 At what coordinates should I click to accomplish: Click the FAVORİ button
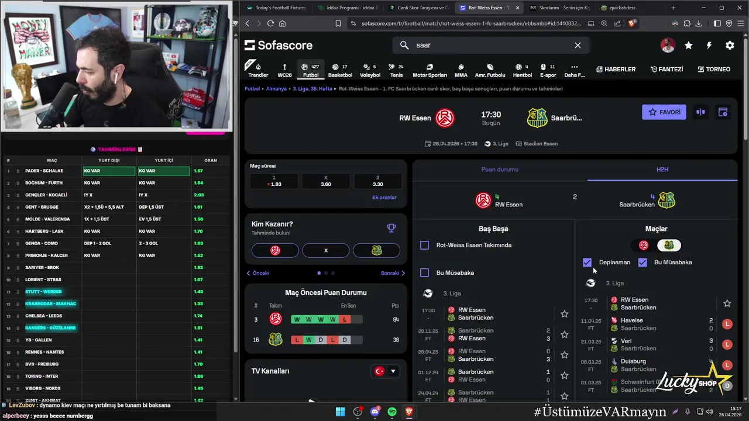click(664, 112)
